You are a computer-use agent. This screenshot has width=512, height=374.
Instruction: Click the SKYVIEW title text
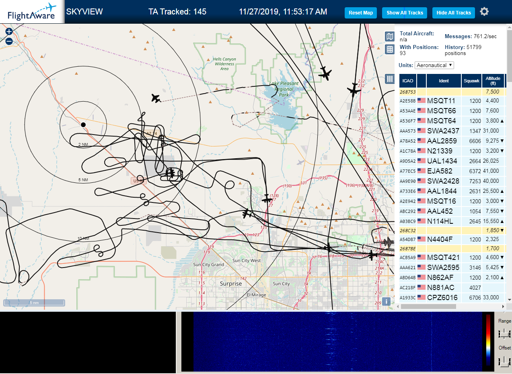(84, 12)
